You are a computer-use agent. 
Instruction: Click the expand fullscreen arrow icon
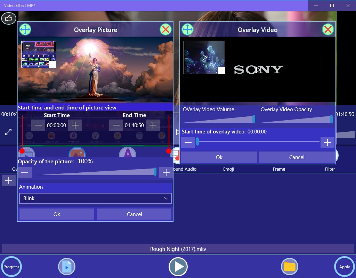coord(8,132)
